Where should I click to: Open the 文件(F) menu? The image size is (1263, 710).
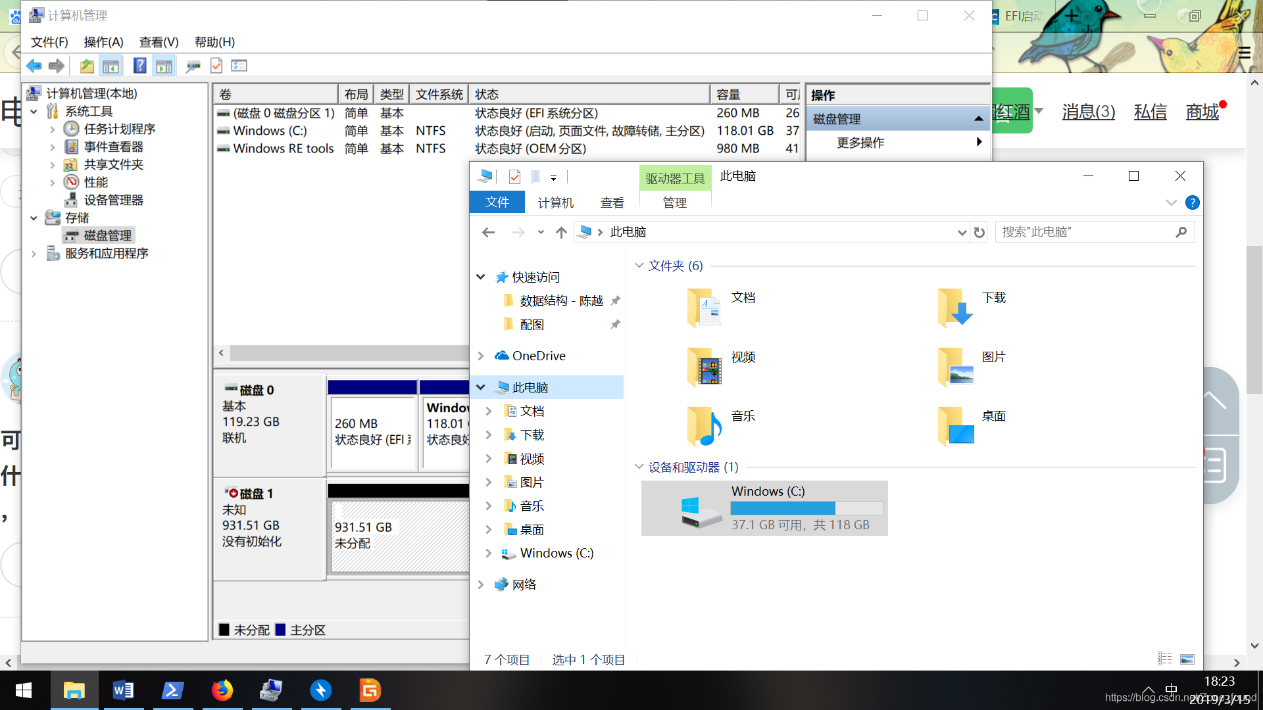pyautogui.click(x=49, y=42)
